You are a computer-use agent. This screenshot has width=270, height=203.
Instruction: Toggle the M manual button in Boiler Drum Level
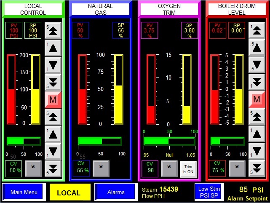257,100
